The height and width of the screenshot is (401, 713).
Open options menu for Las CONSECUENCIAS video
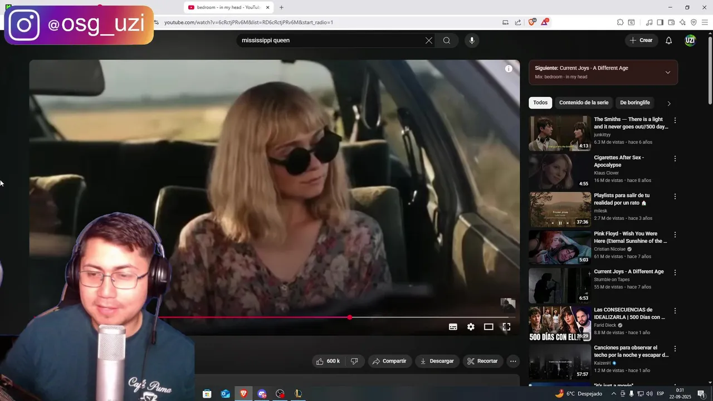675,311
